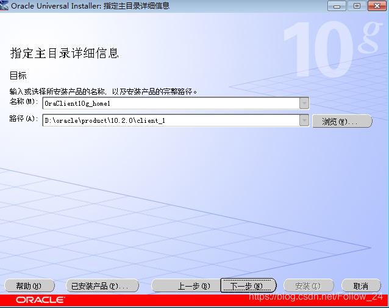Show 已安装产品(P)... installed products

click(102, 285)
